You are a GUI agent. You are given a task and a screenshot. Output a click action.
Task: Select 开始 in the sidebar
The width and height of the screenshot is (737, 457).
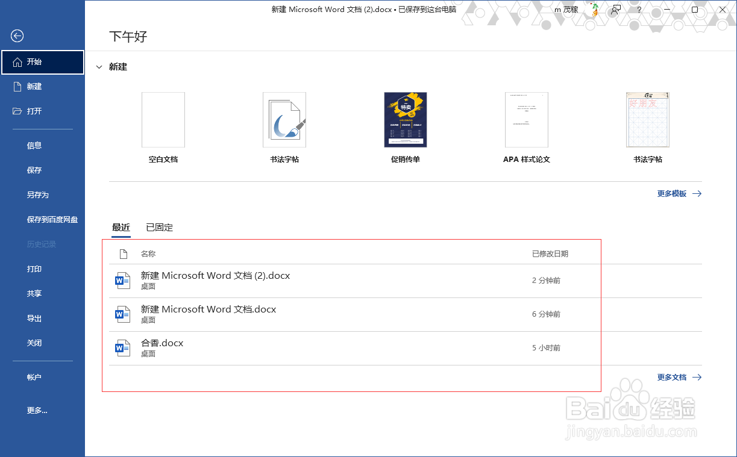coord(43,62)
